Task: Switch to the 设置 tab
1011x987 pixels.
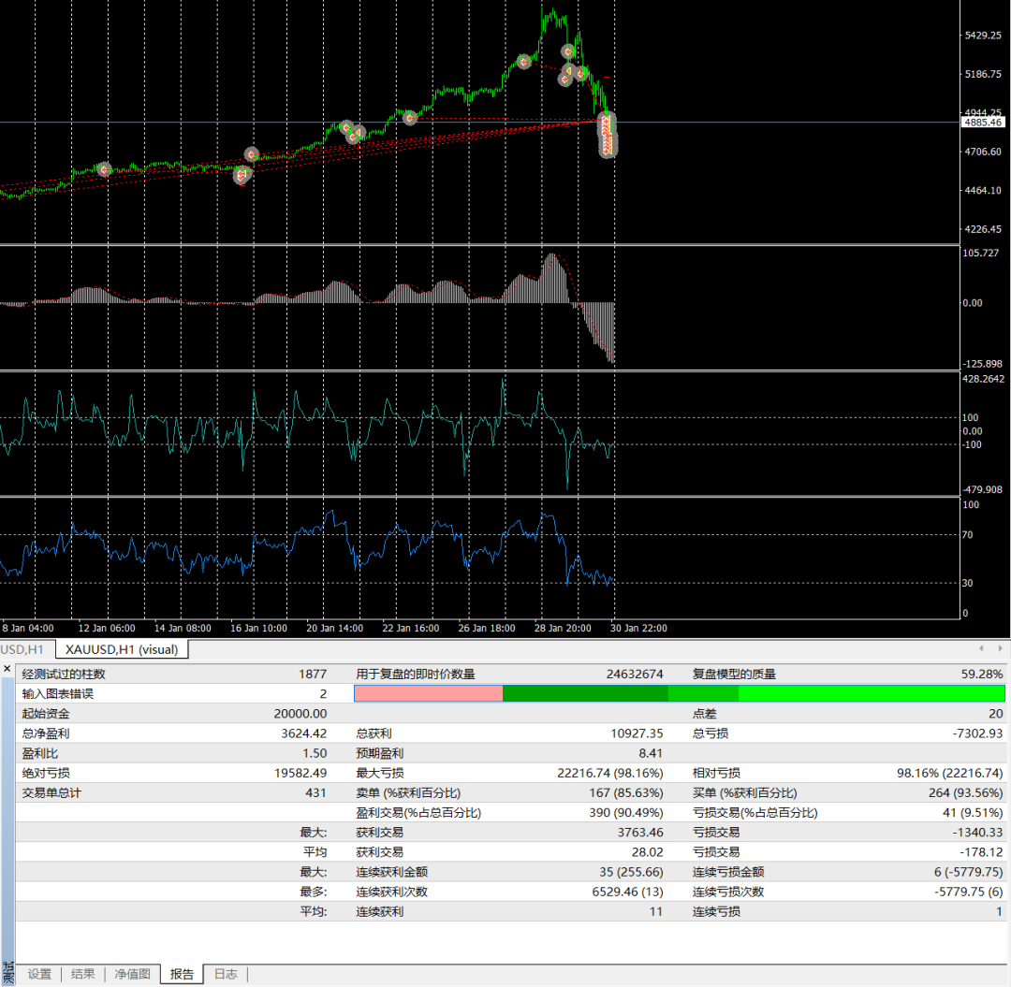Action: (x=39, y=974)
